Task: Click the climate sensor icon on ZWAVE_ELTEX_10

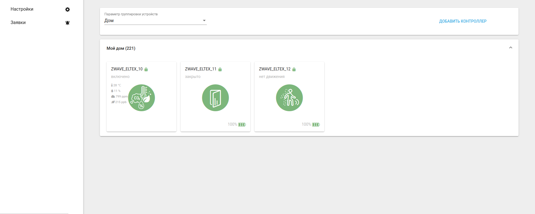Action: point(141,98)
